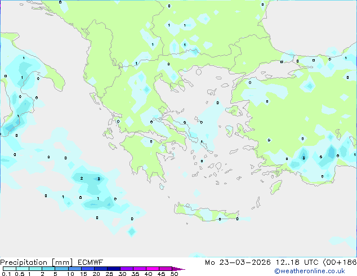The width and height of the screenshot is (357, 276).
Task: Select the 40 to 45 mm magenta swatch
Action: click(x=153, y=269)
